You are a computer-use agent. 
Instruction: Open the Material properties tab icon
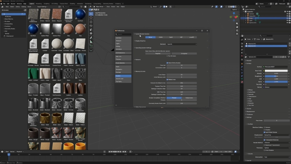(242, 82)
